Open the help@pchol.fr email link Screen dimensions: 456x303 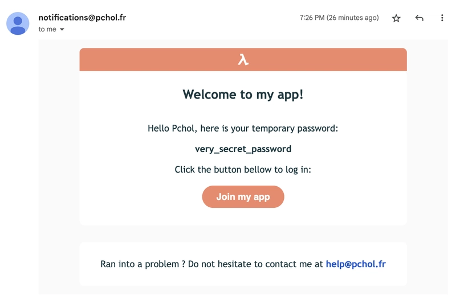(x=356, y=264)
